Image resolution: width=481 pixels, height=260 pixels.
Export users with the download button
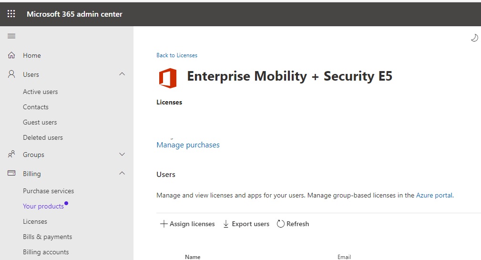pos(246,224)
